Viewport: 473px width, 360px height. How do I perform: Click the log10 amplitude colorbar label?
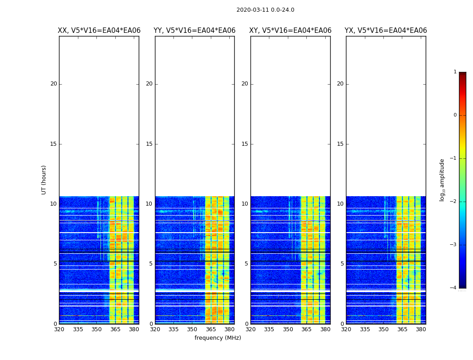442,180
